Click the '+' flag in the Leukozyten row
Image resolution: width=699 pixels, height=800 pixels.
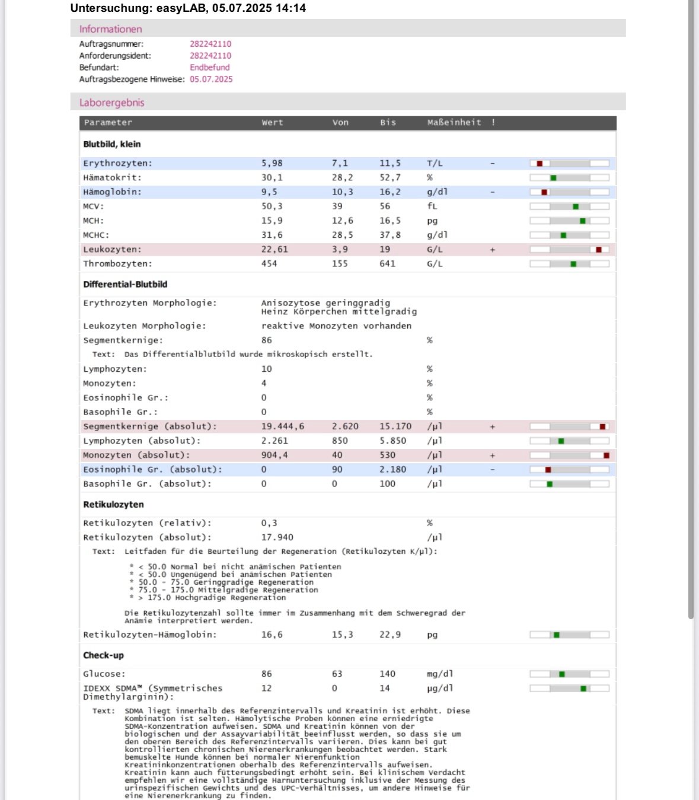(493, 250)
